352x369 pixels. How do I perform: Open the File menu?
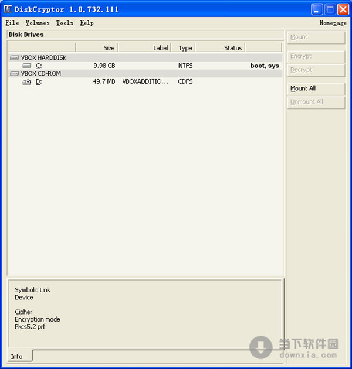pyautogui.click(x=12, y=23)
